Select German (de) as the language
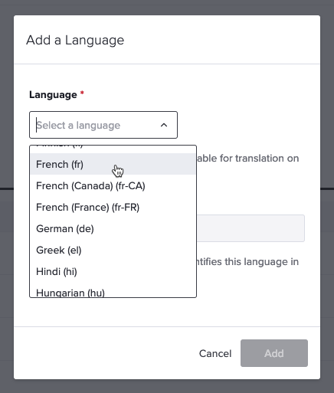334x393 pixels. pos(113,228)
